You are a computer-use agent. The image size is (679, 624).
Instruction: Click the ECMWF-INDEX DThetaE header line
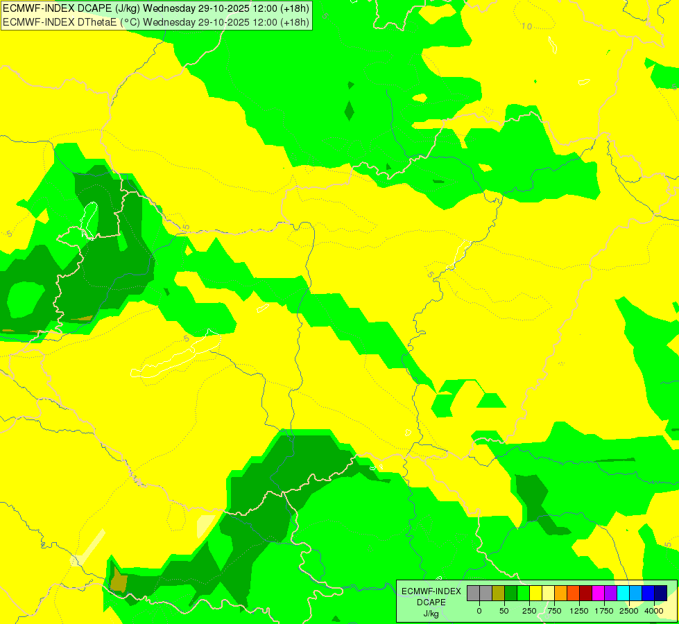tap(156, 22)
